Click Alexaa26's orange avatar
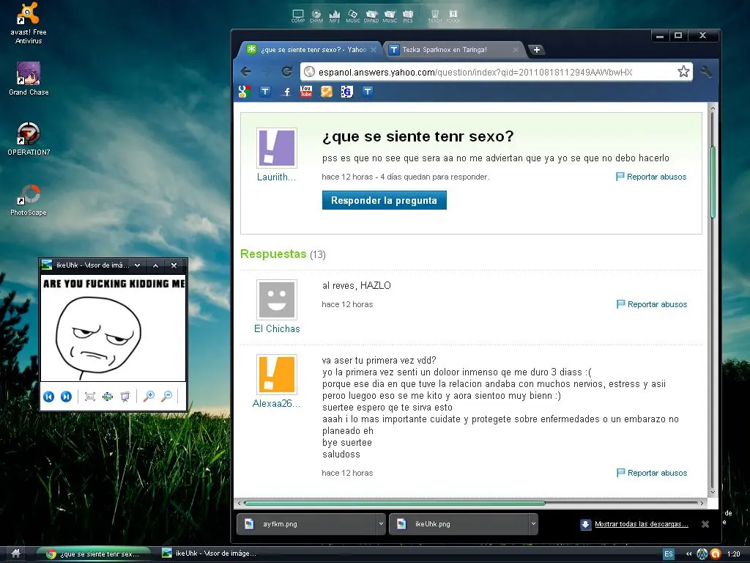The height and width of the screenshot is (563, 750). [x=277, y=375]
